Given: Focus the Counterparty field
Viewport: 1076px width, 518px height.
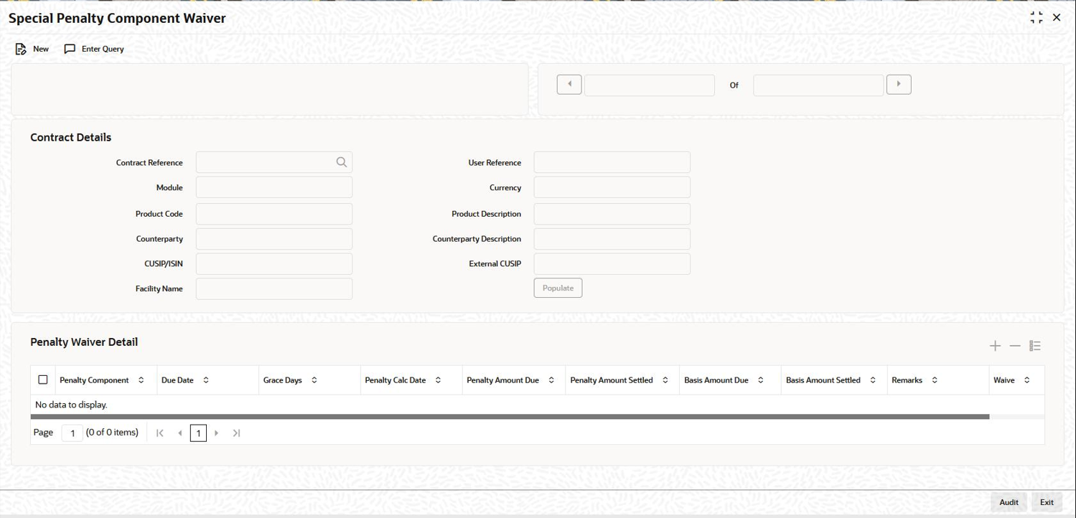Looking at the screenshot, I should coord(274,239).
